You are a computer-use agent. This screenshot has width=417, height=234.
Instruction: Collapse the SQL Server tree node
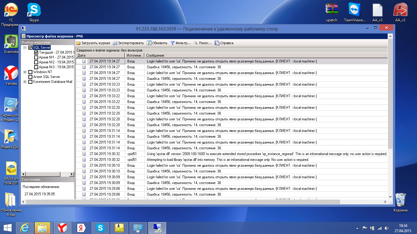pos(25,48)
